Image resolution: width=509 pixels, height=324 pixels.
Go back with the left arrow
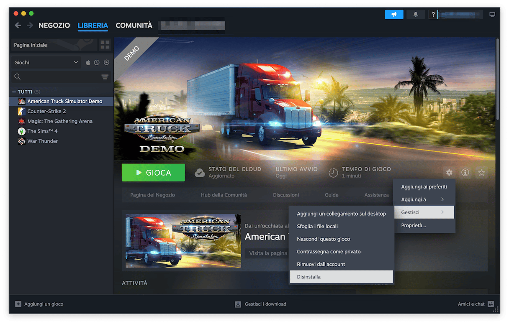(18, 26)
